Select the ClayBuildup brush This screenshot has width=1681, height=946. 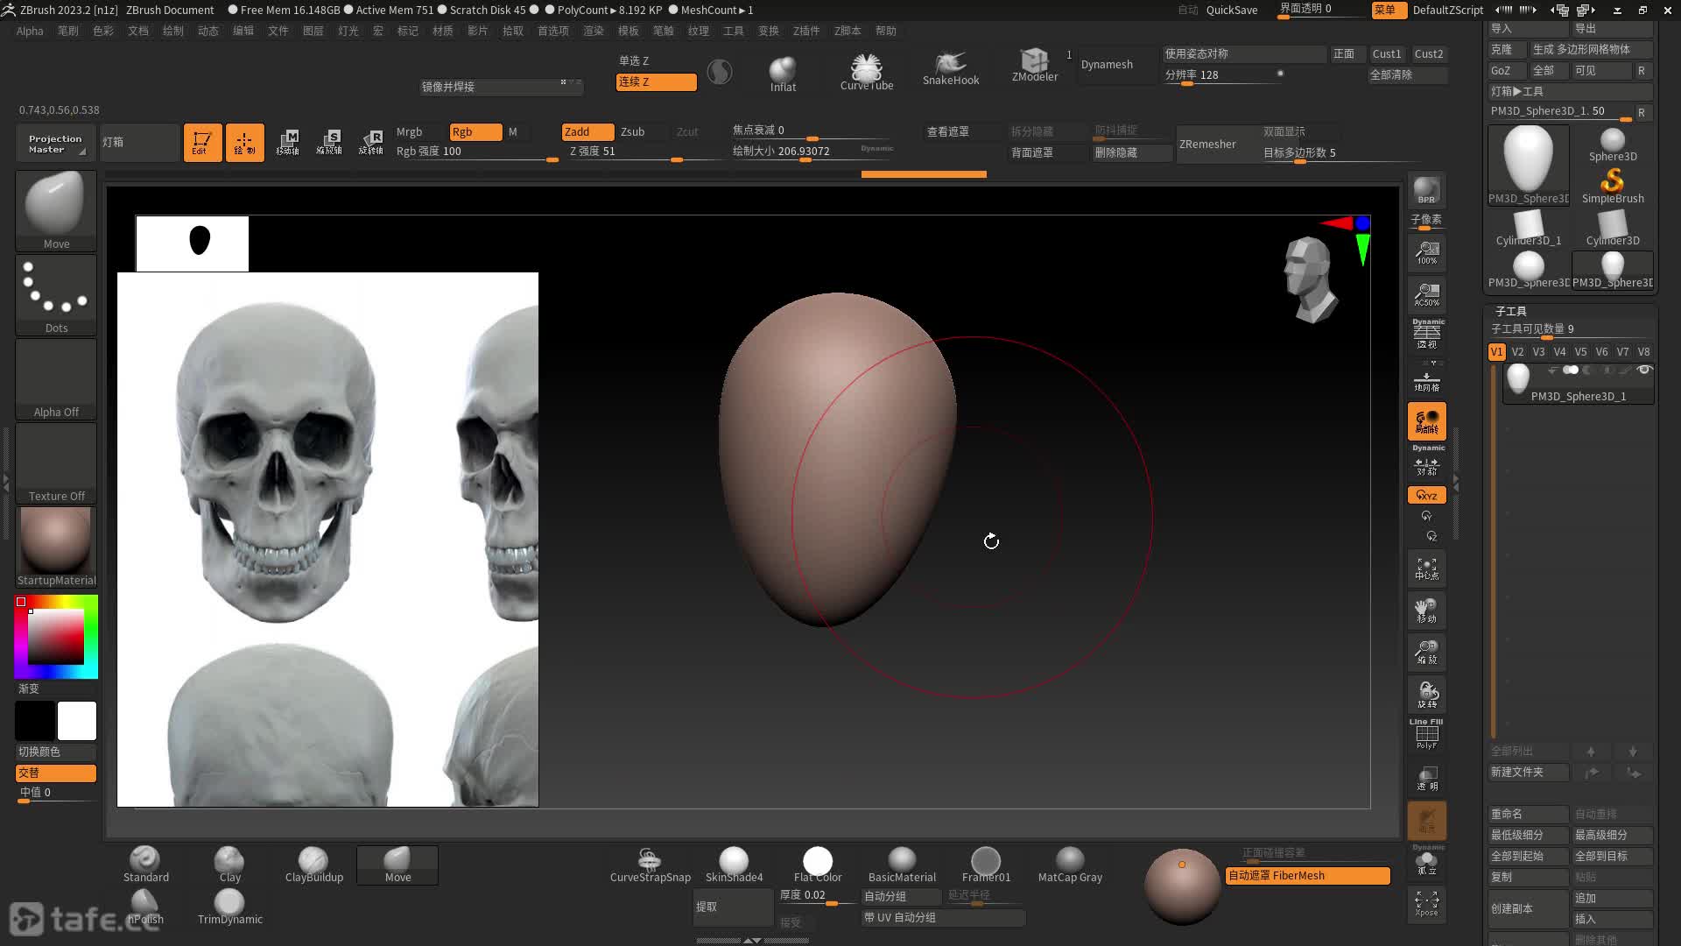(x=313, y=865)
